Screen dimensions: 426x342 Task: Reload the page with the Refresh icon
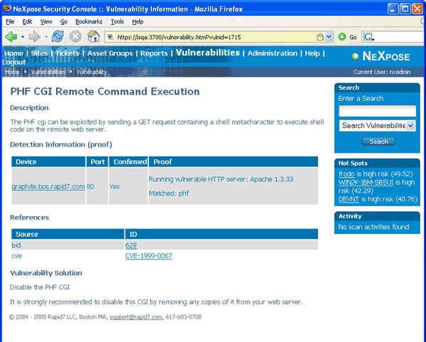tap(58, 36)
